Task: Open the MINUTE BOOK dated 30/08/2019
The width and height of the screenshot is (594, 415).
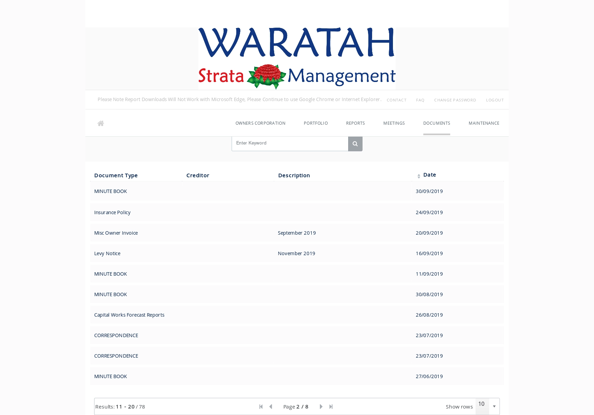Action: (x=297, y=294)
